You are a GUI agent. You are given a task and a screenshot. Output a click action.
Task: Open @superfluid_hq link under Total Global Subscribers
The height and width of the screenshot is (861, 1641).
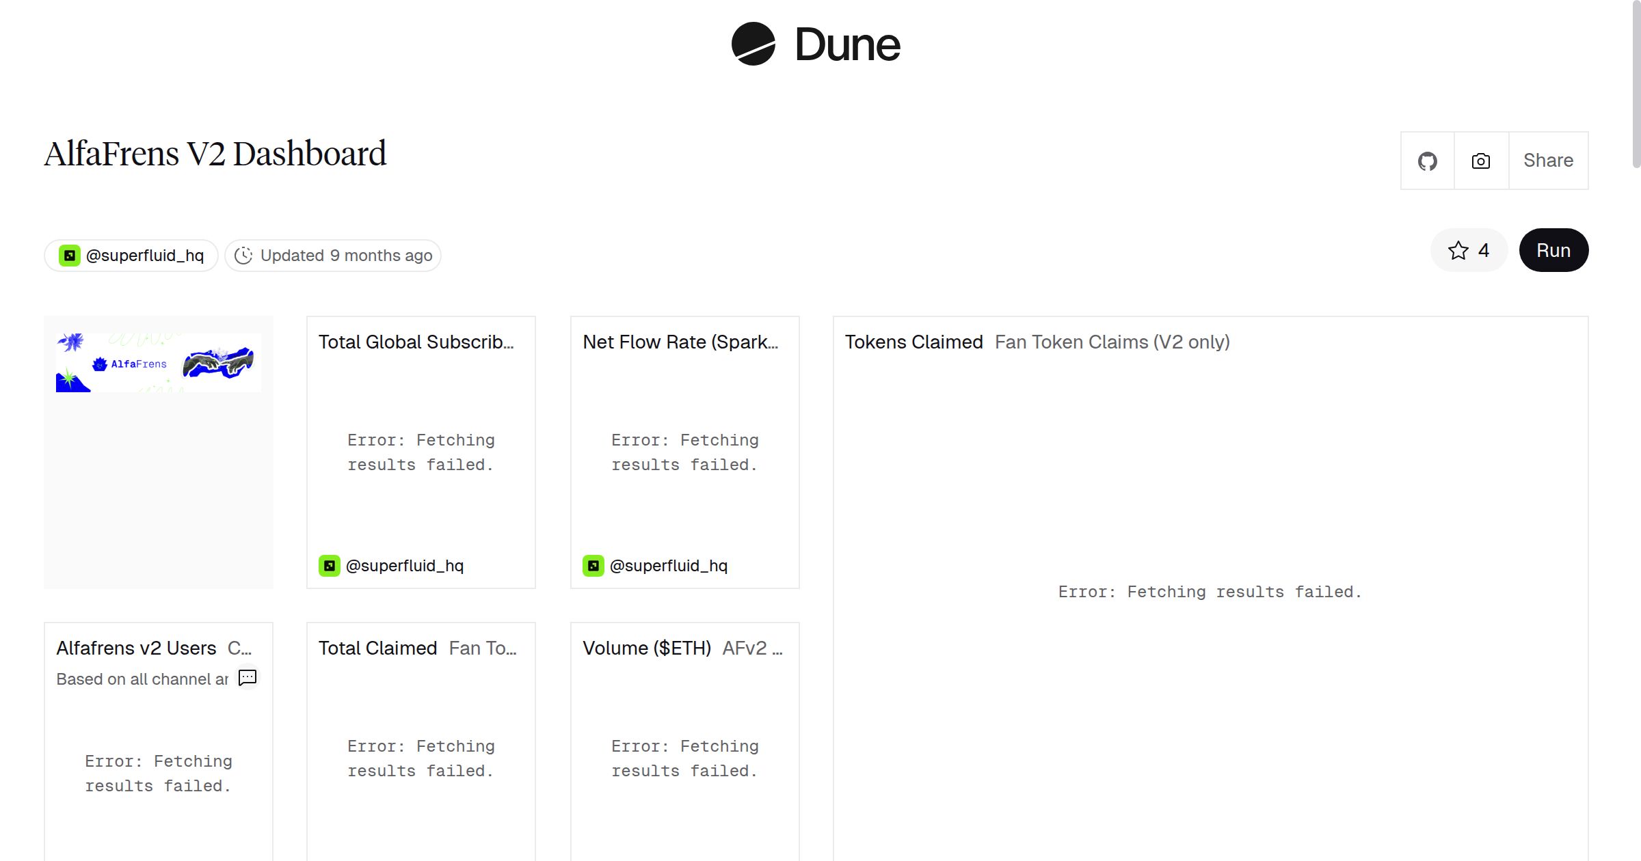(404, 566)
